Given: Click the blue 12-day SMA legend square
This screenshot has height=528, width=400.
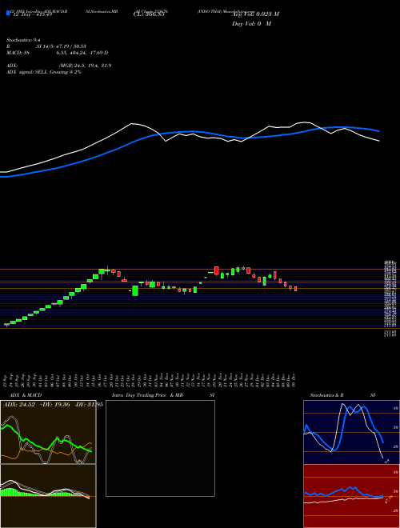Looking at the screenshot, I should pyautogui.click(x=9, y=13).
